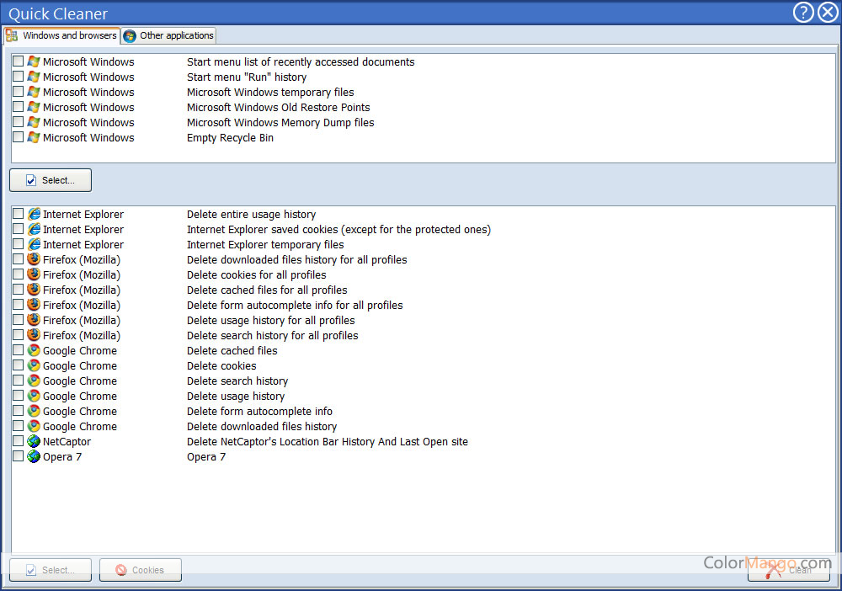Click the Google Chrome icon on the cached files row
This screenshot has height=591, width=842.
pyautogui.click(x=32, y=350)
